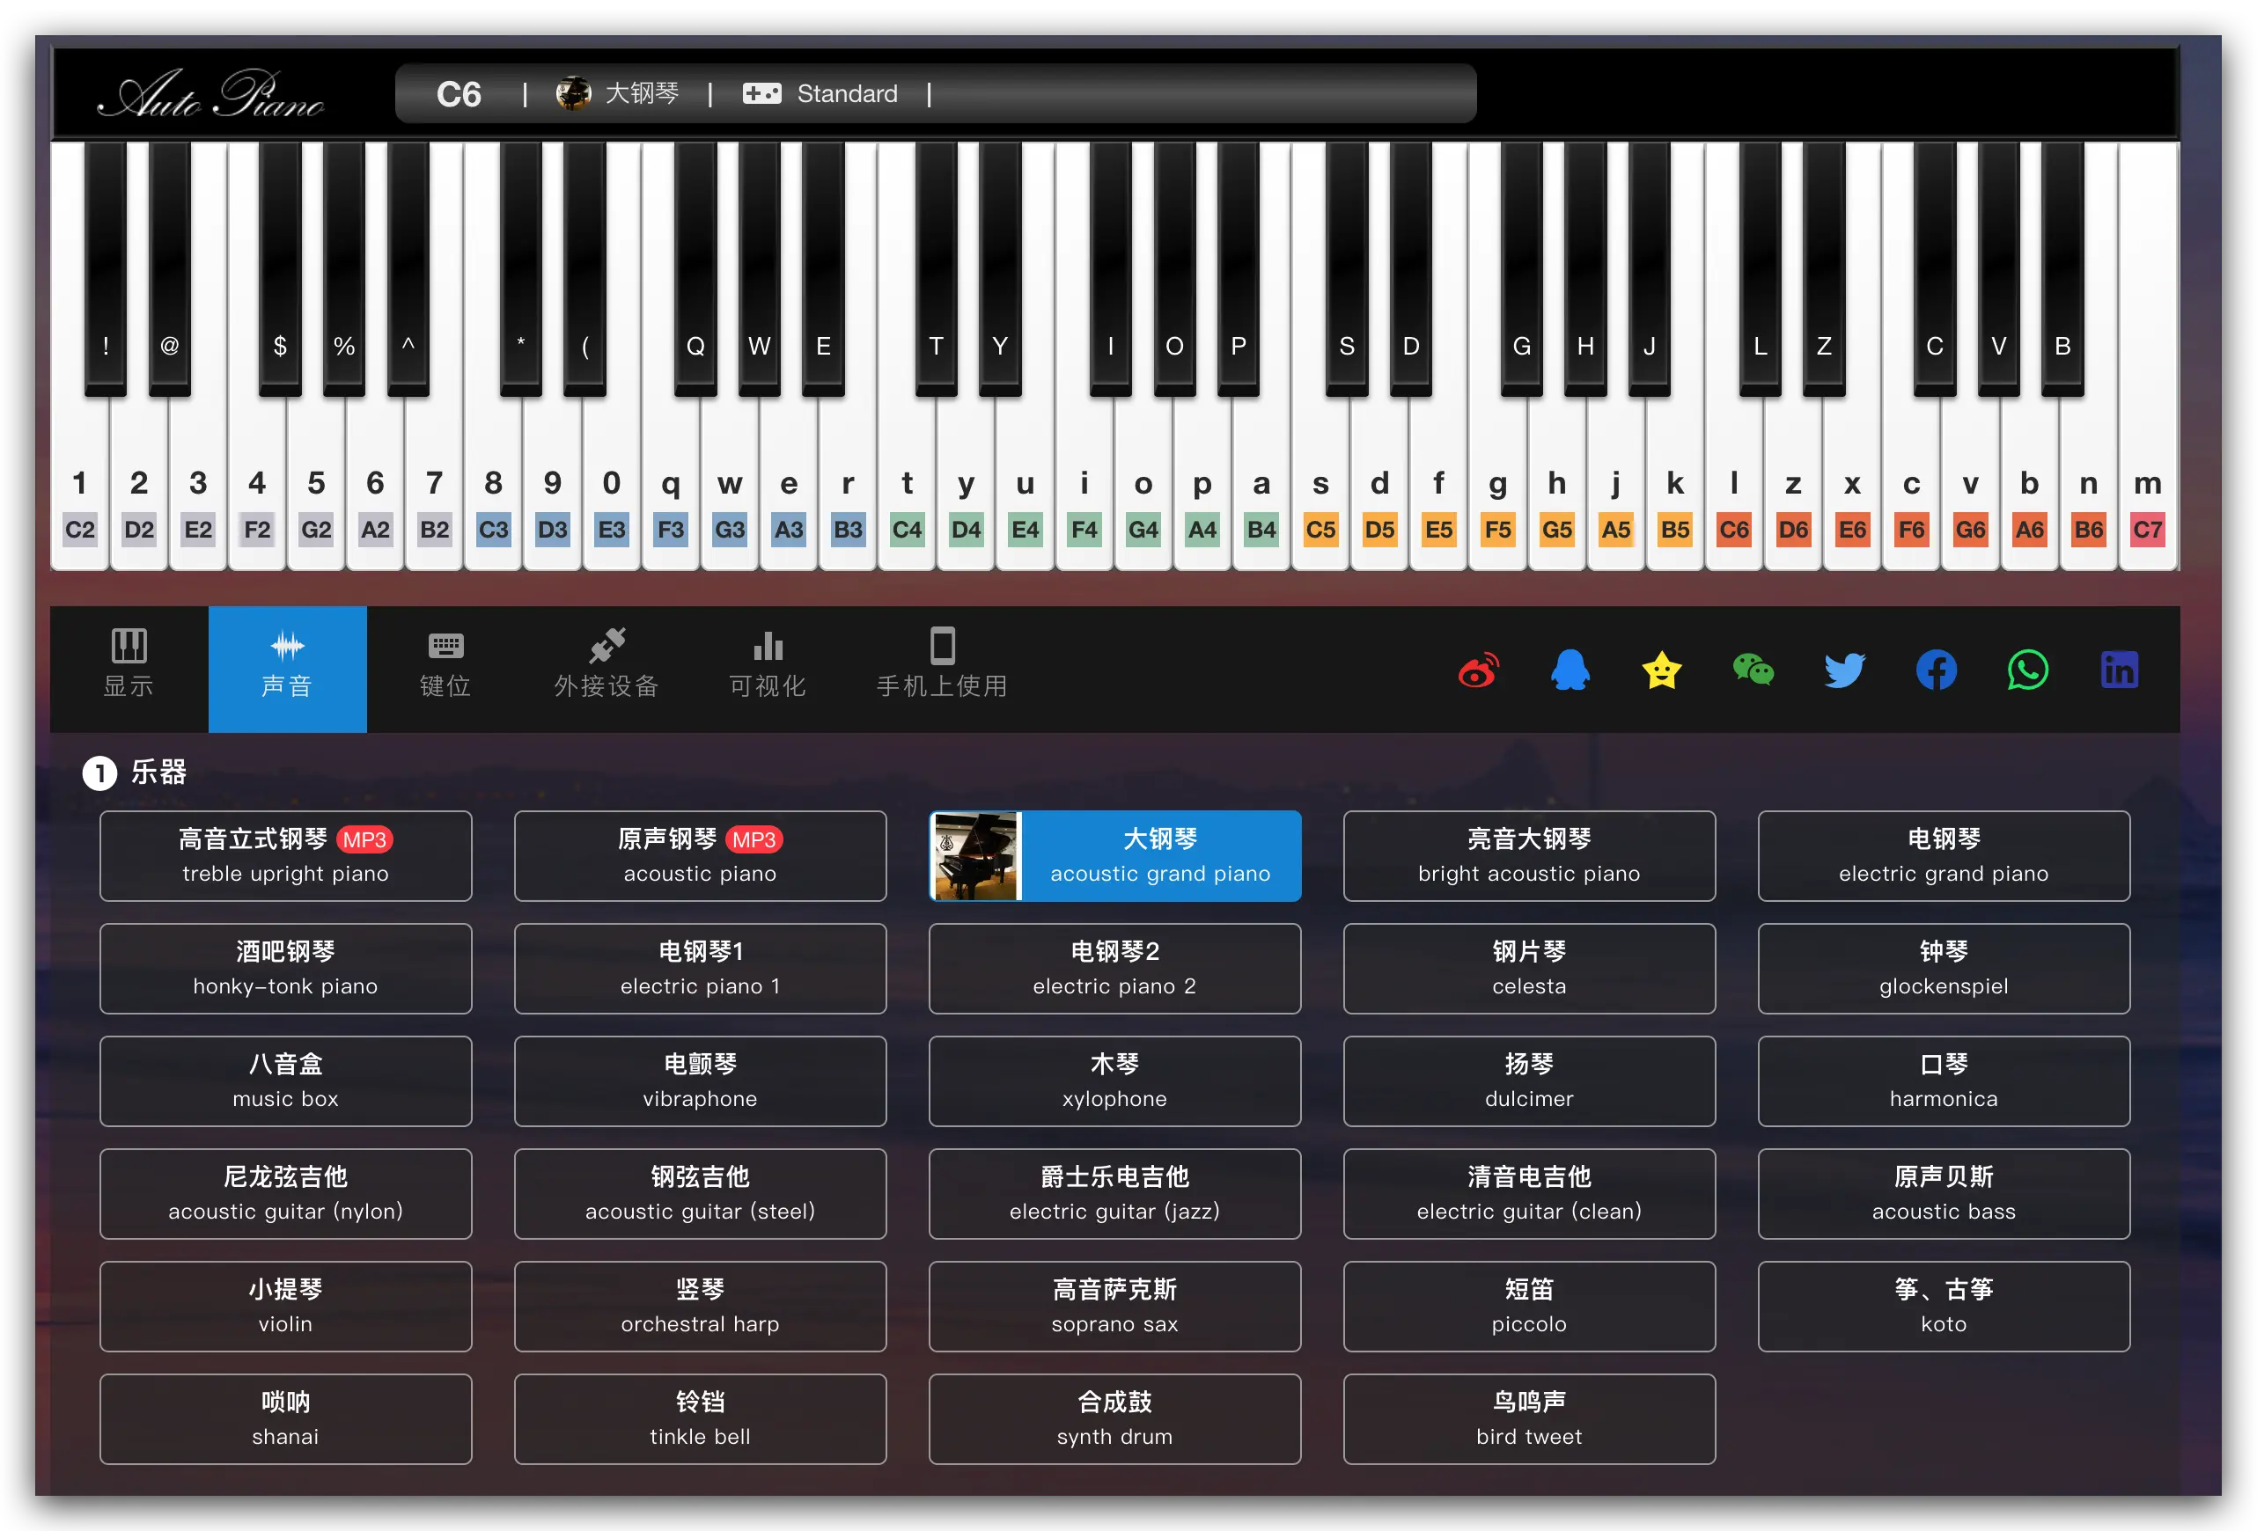This screenshot has height=1531, width=2257.
Task: Choose the harmonica instrument
Action: coord(1945,1080)
